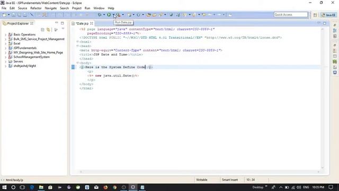Open File Explorer from the taskbar
Viewport: 339px width, 191px height.
point(41,187)
